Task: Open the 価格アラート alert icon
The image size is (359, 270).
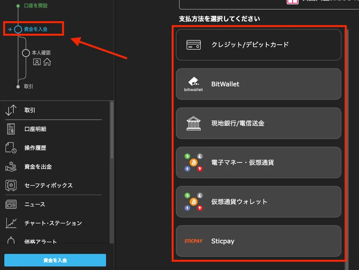Action: tap(11, 241)
